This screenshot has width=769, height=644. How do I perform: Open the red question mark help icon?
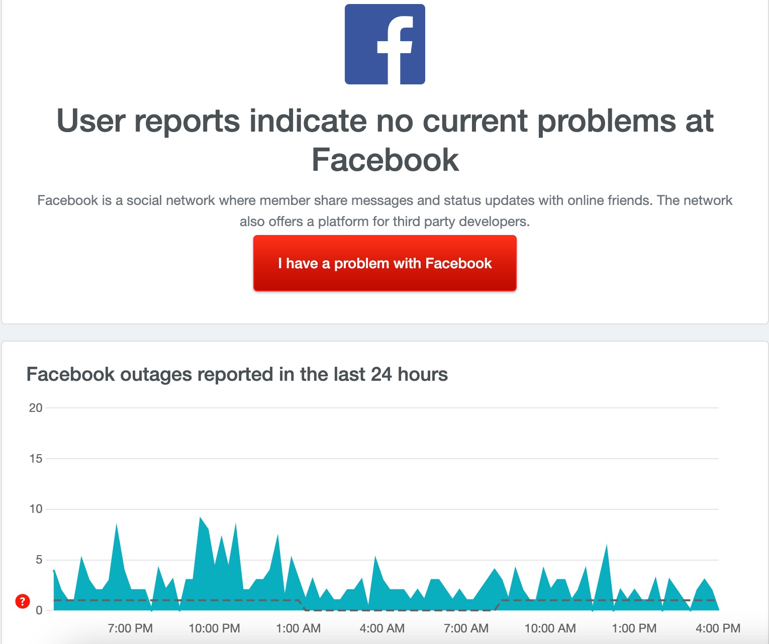point(22,601)
